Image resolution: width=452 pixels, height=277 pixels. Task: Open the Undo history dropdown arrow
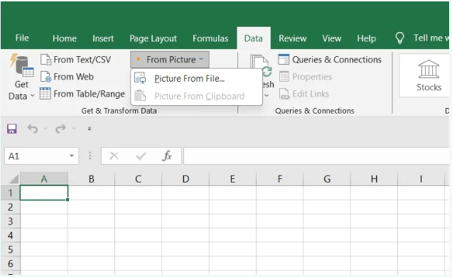tap(45, 129)
